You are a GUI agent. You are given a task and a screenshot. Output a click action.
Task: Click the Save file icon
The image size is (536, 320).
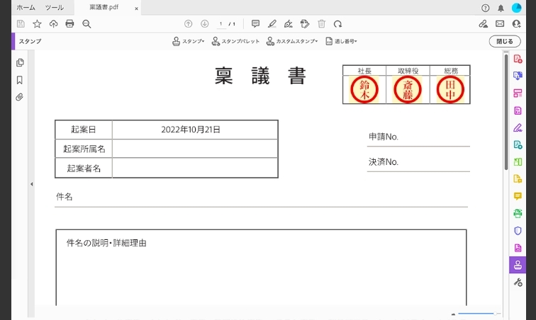coord(21,24)
